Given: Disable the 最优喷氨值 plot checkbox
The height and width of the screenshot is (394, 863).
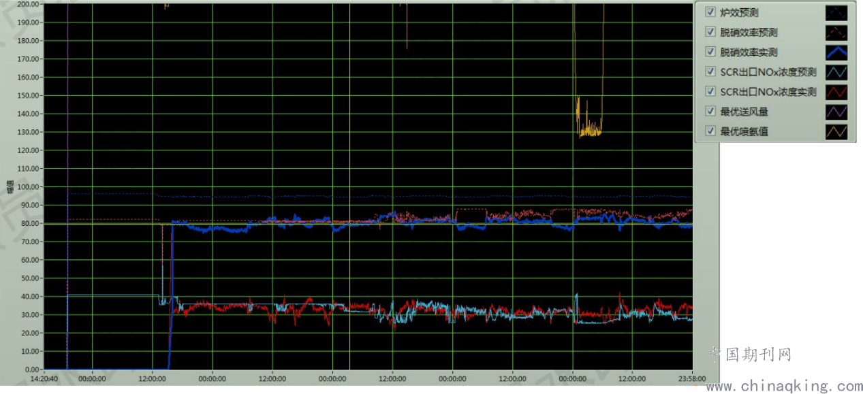Looking at the screenshot, I should [711, 131].
